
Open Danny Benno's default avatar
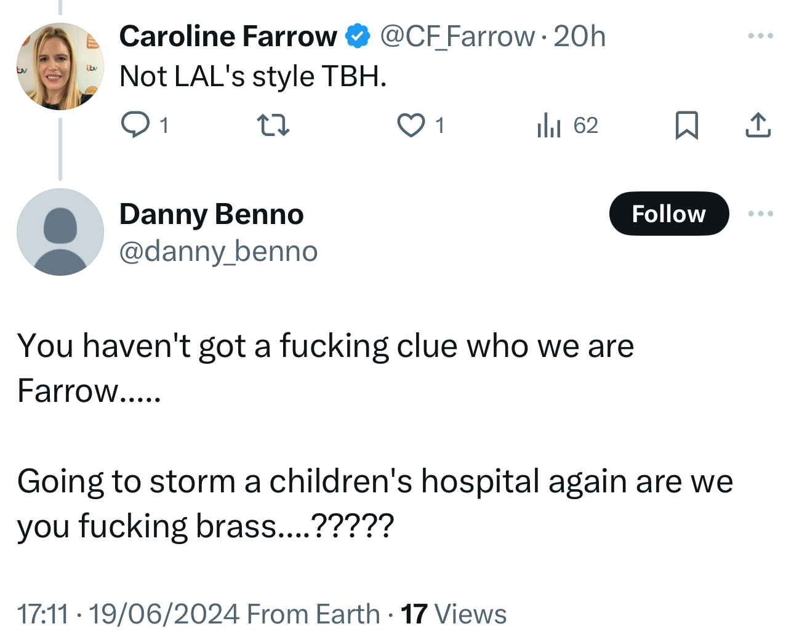tap(60, 232)
